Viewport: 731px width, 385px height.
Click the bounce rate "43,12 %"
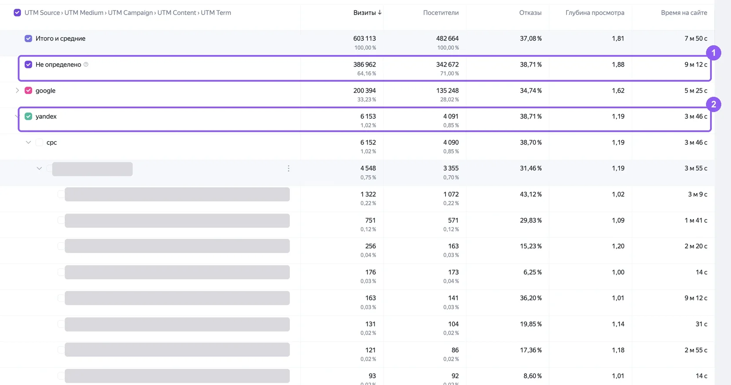531,194
